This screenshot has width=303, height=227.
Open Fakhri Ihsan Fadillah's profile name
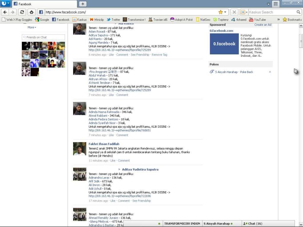pyautogui.click(x=104, y=144)
